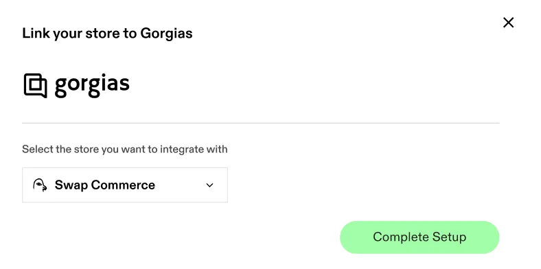This screenshot has height=269, width=541.
Task: Click the horizontal divider under the logo
Action: [261, 123]
